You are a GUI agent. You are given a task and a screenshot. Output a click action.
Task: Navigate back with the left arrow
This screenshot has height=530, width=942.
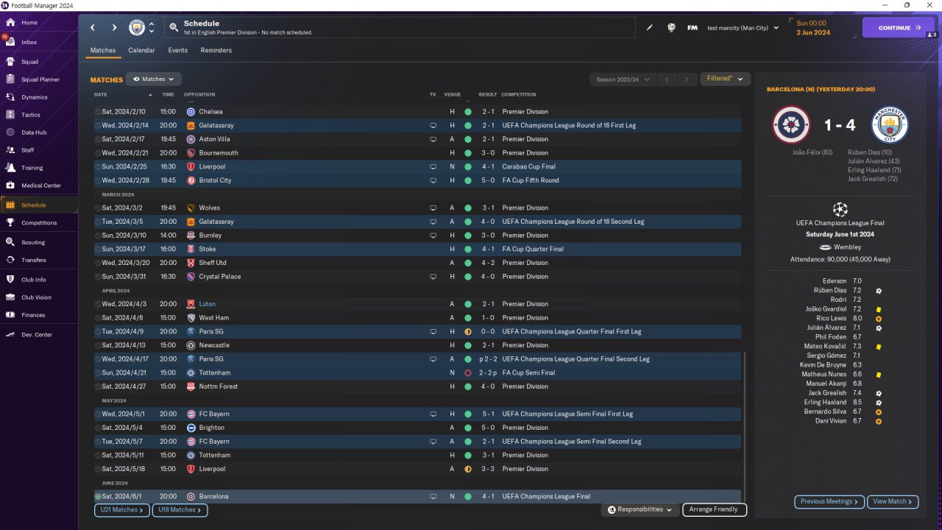click(93, 28)
